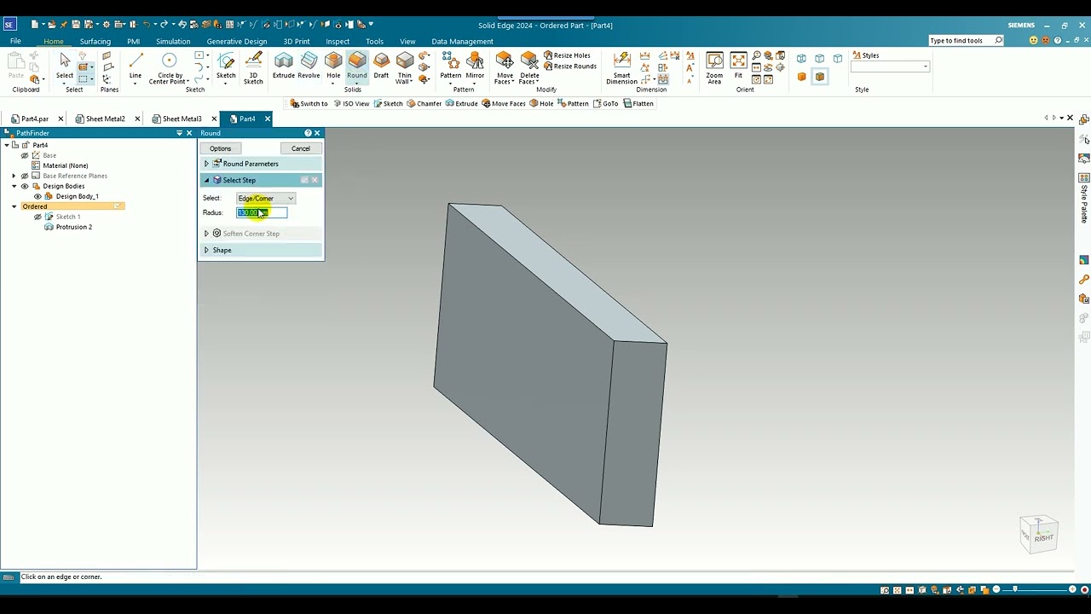The height and width of the screenshot is (614, 1091).
Task: Select Circle by Center Point tool
Action: [x=169, y=68]
